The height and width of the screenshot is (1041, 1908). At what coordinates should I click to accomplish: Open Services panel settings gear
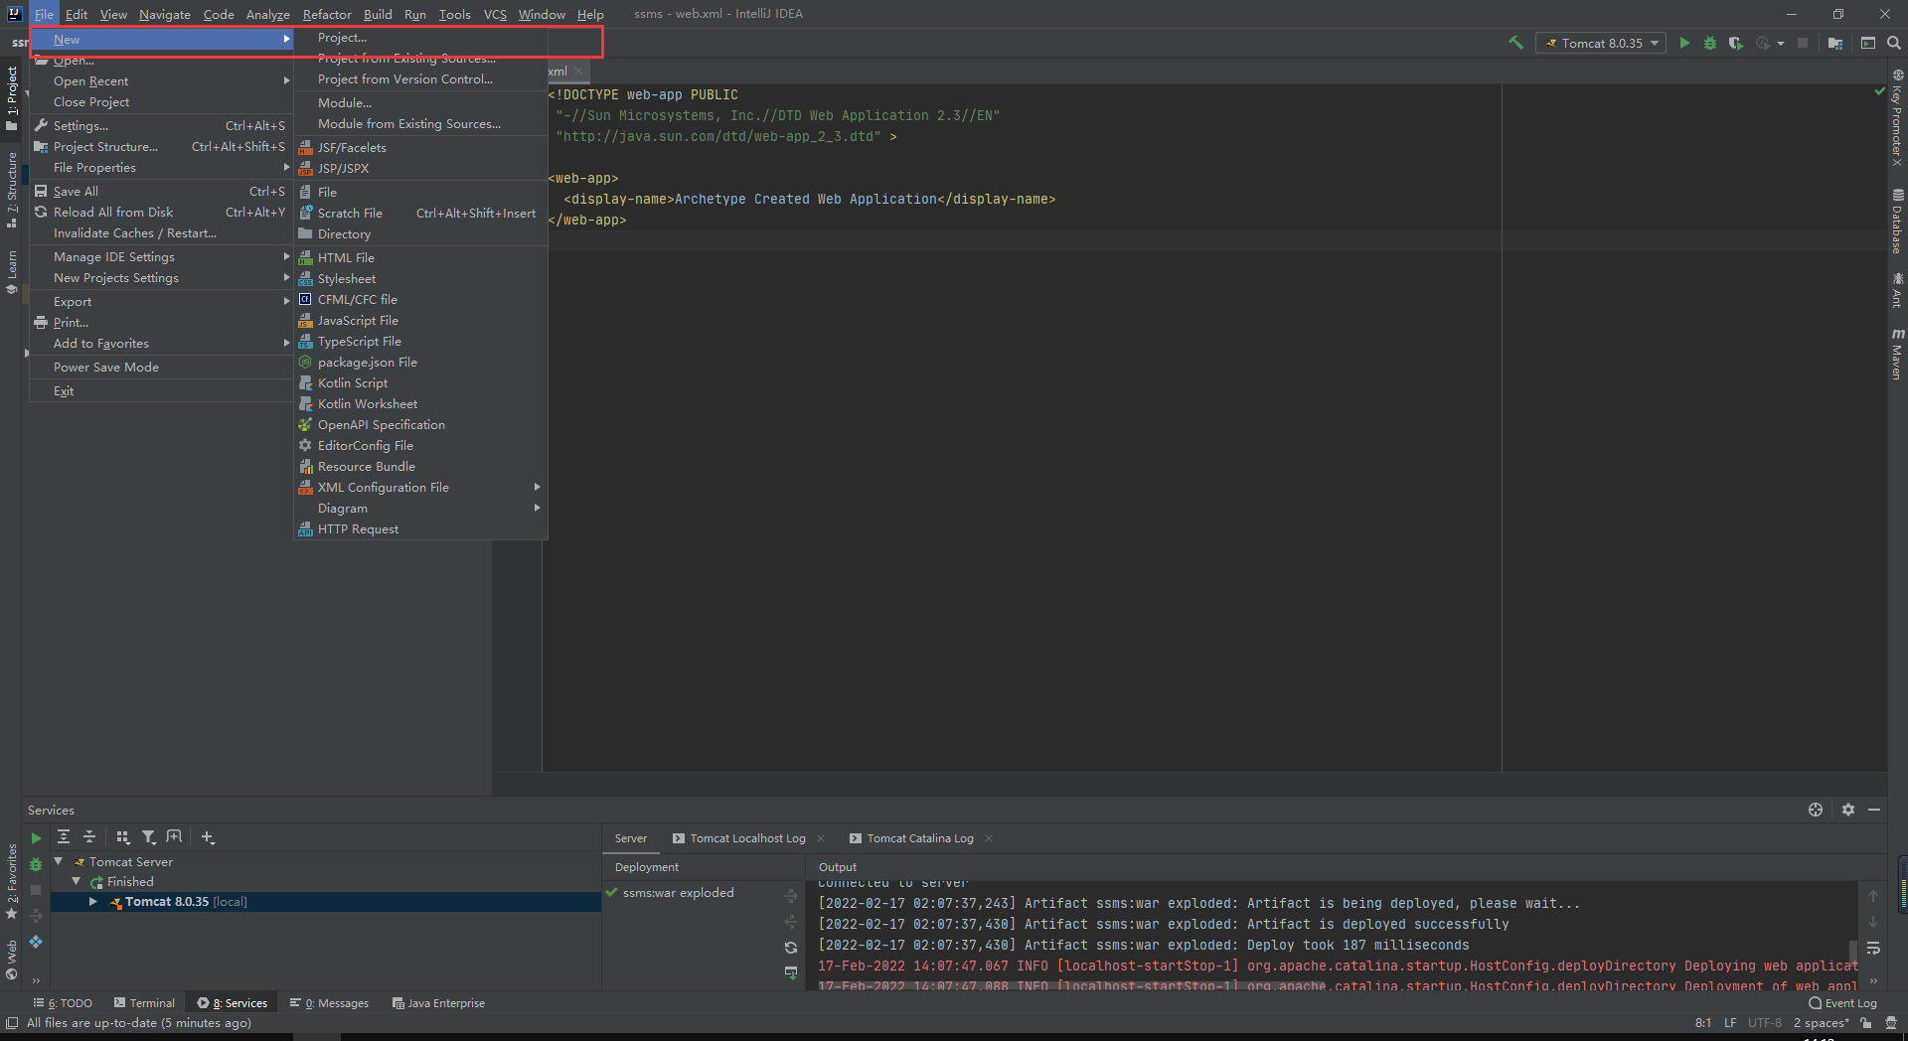(1848, 810)
